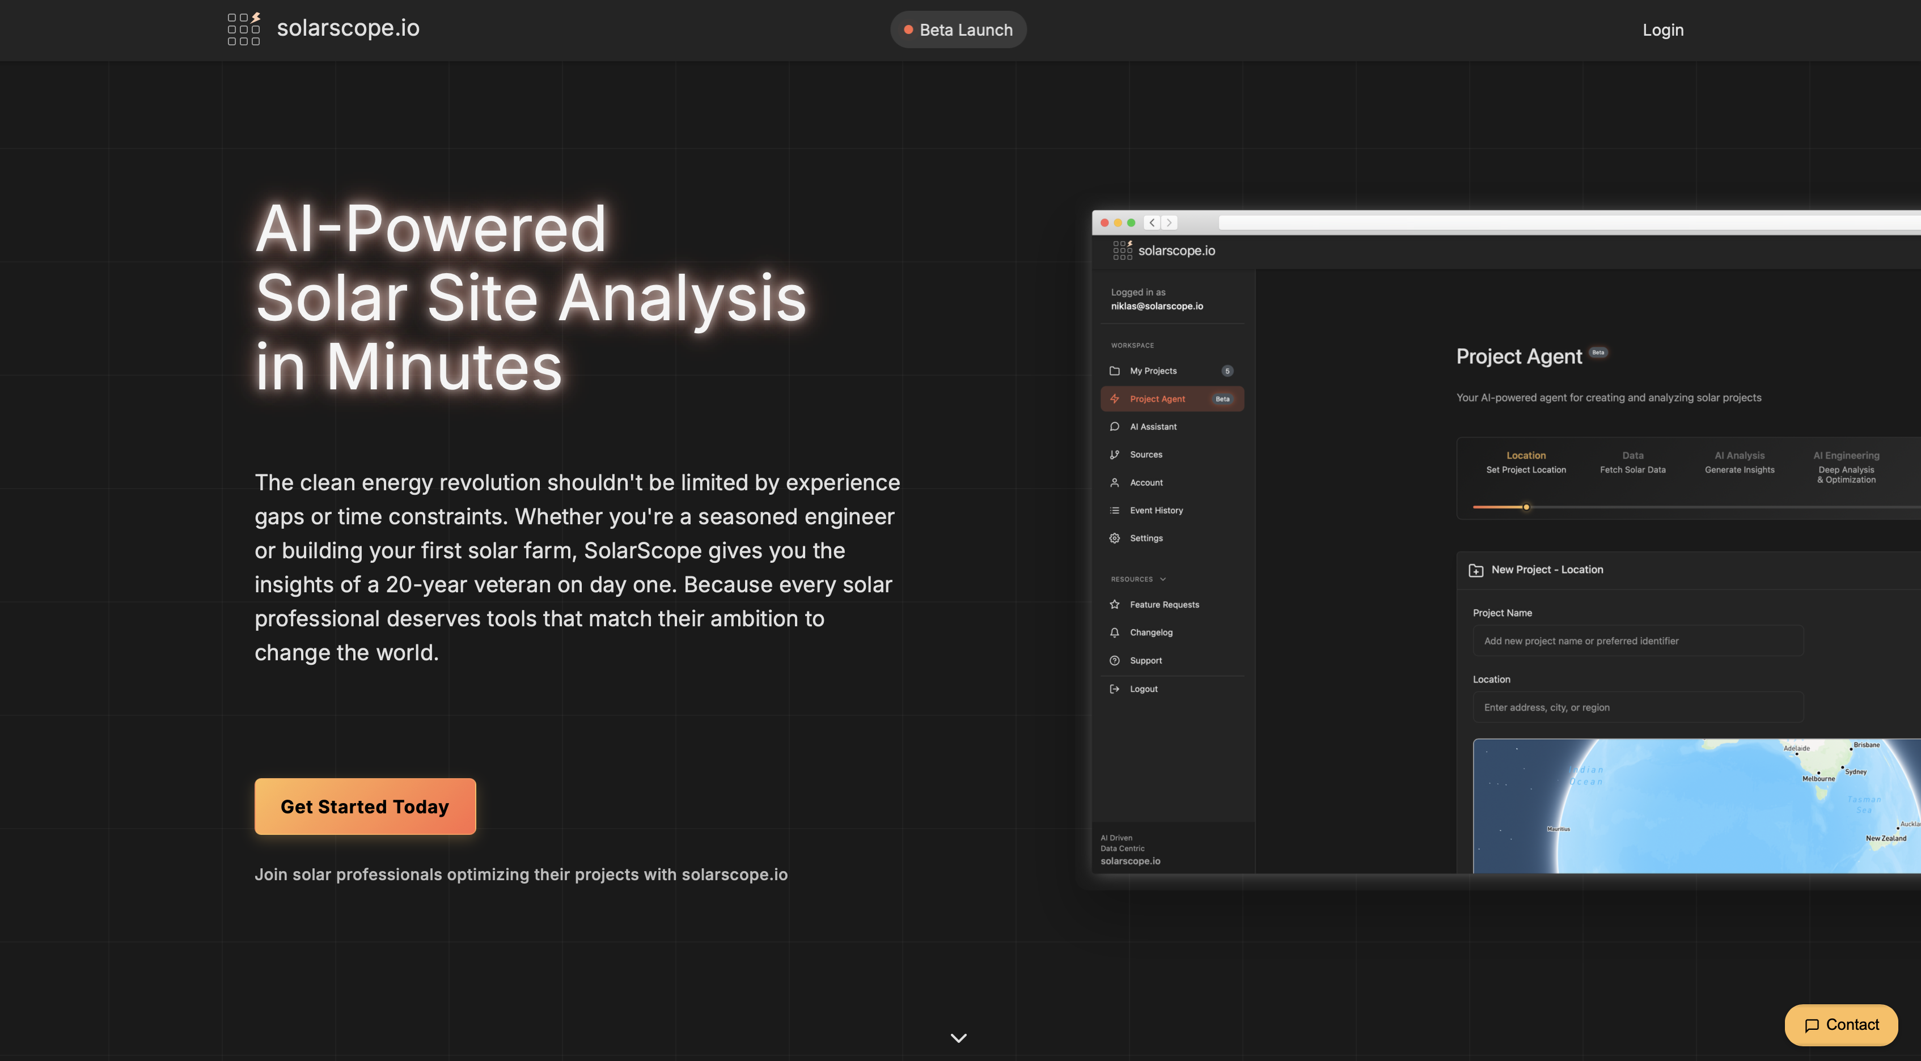Collapse the RESOURCES section chevron
This screenshot has height=1061, width=1921.
click(x=1162, y=579)
